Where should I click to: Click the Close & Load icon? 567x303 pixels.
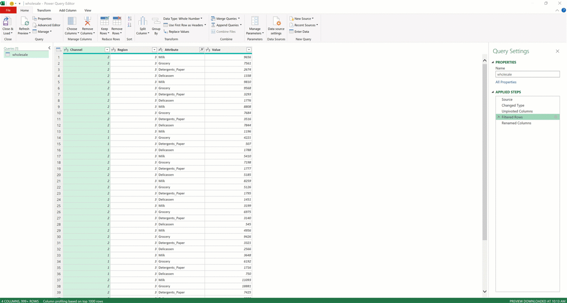click(x=7, y=22)
